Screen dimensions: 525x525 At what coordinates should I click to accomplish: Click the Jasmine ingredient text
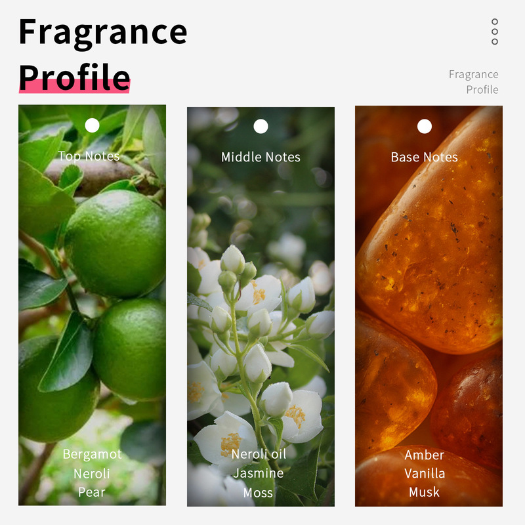tap(259, 473)
